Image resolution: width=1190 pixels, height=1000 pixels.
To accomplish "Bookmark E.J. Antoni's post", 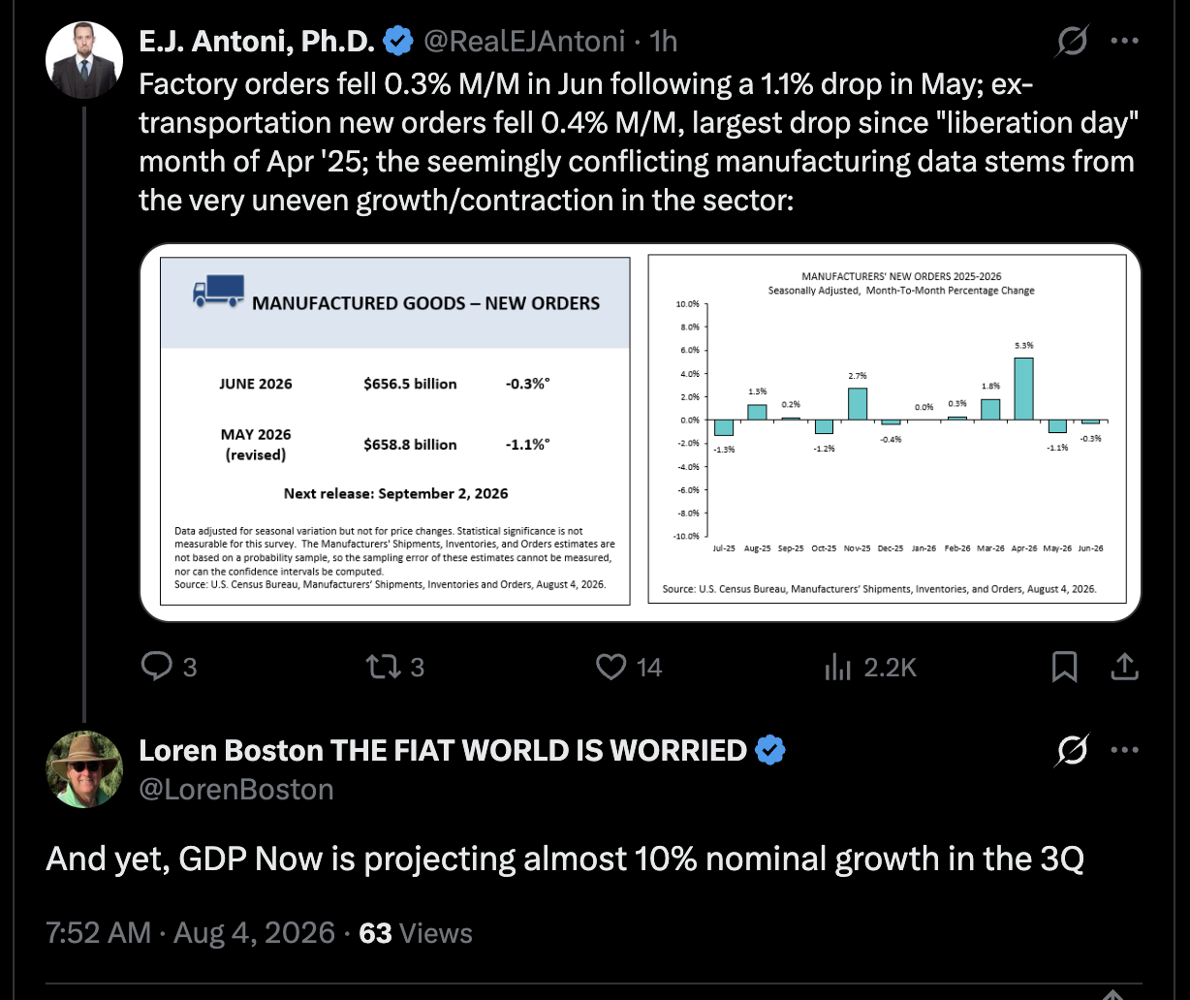I will click(1064, 667).
